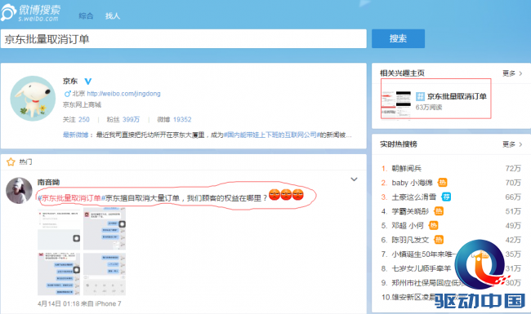The width and height of the screenshot is (531, 314).
Task: Open the 国内能带娃上下班的互联网公司 hashtag link
Action: (x=271, y=135)
